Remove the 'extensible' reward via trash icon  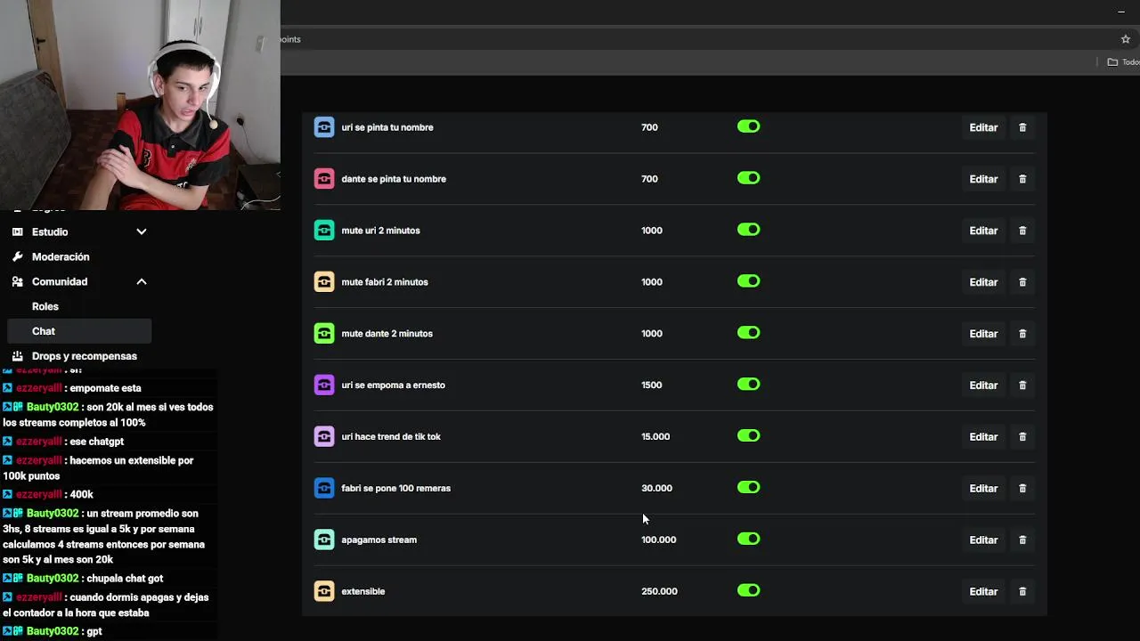pos(1022,591)
